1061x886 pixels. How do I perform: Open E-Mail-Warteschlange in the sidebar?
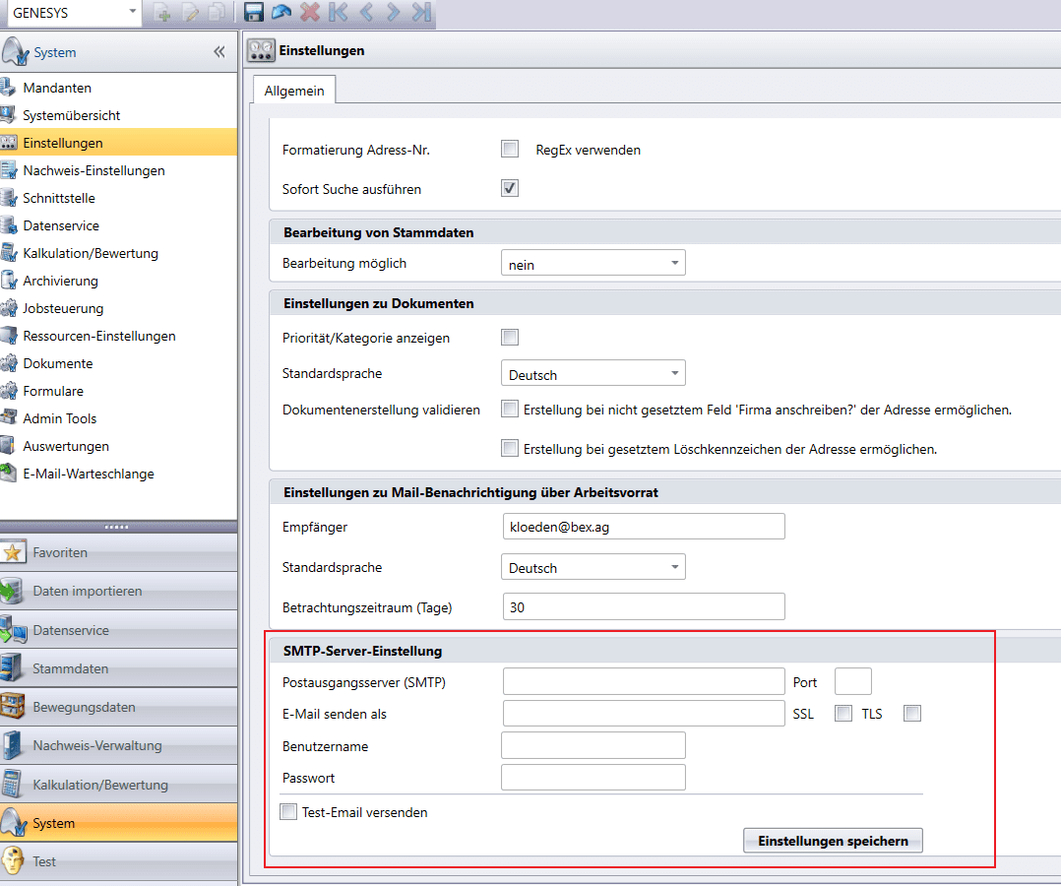pos(88,474)
